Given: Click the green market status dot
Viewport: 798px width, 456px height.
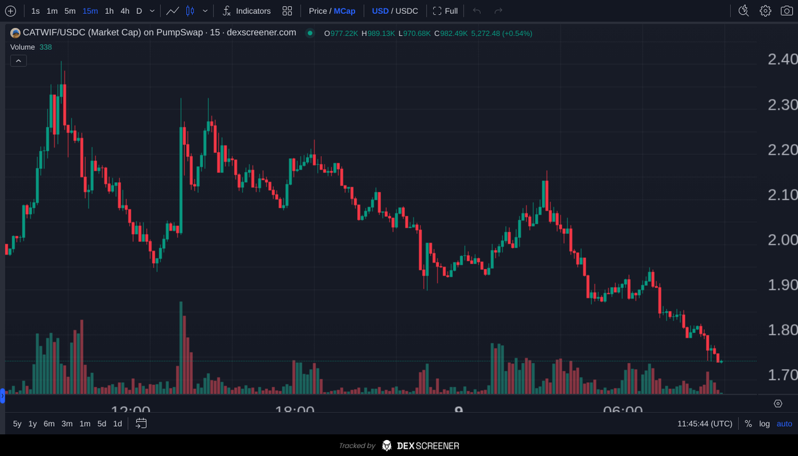Looking at the screenshot, I should 310,33.
